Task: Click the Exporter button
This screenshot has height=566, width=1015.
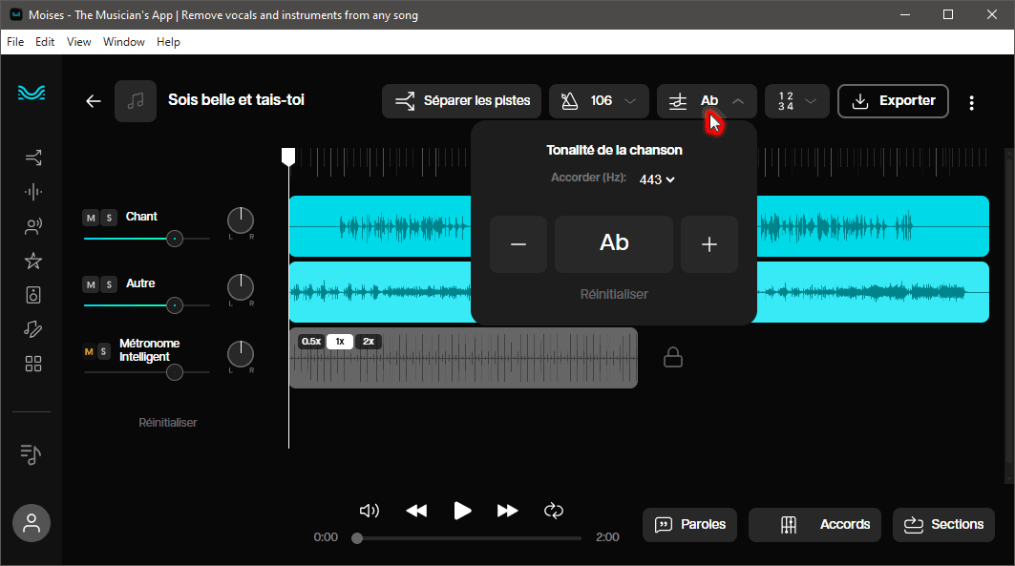Action: click(x=893, y=101)
